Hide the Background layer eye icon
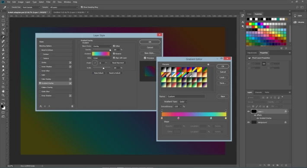The image size is (307, 168). 249,122
